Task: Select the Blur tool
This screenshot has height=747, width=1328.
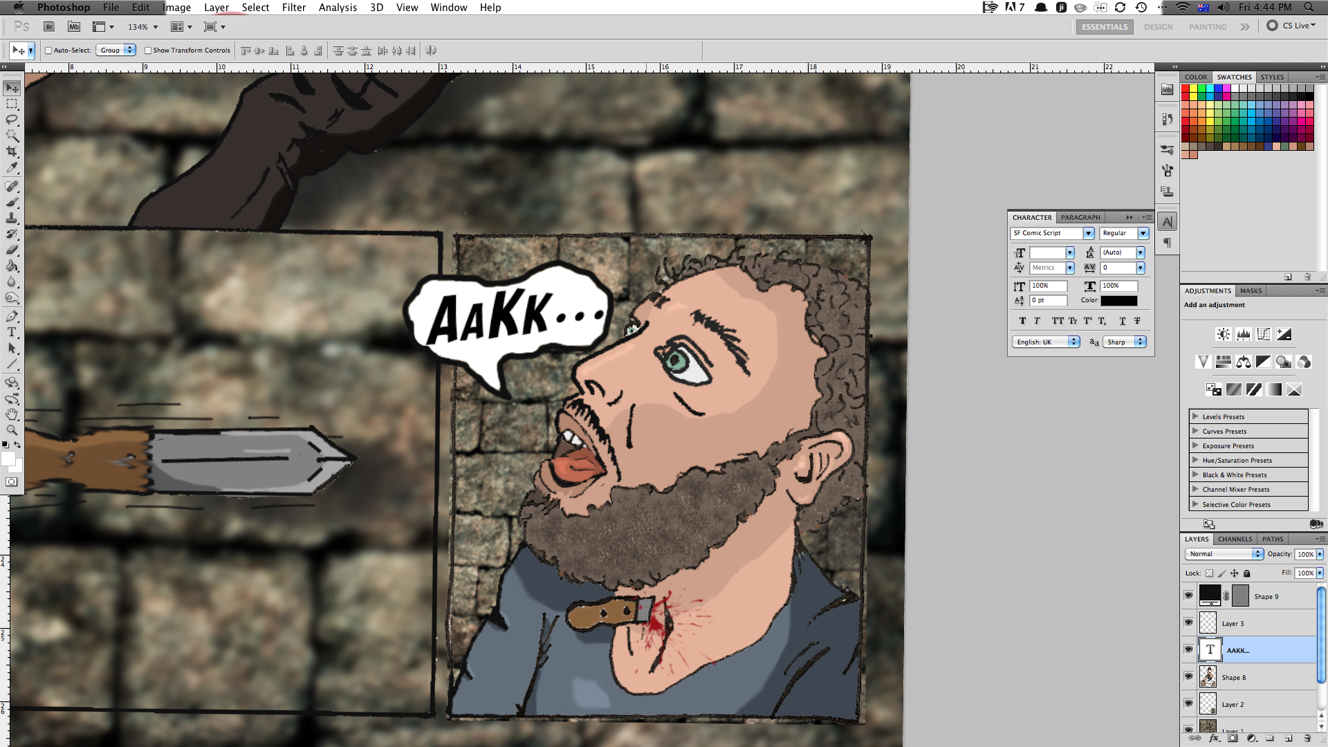Action: (x=12, y=282)
